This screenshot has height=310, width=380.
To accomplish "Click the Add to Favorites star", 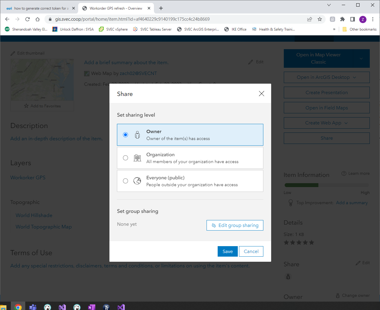I will coord(26,106).
